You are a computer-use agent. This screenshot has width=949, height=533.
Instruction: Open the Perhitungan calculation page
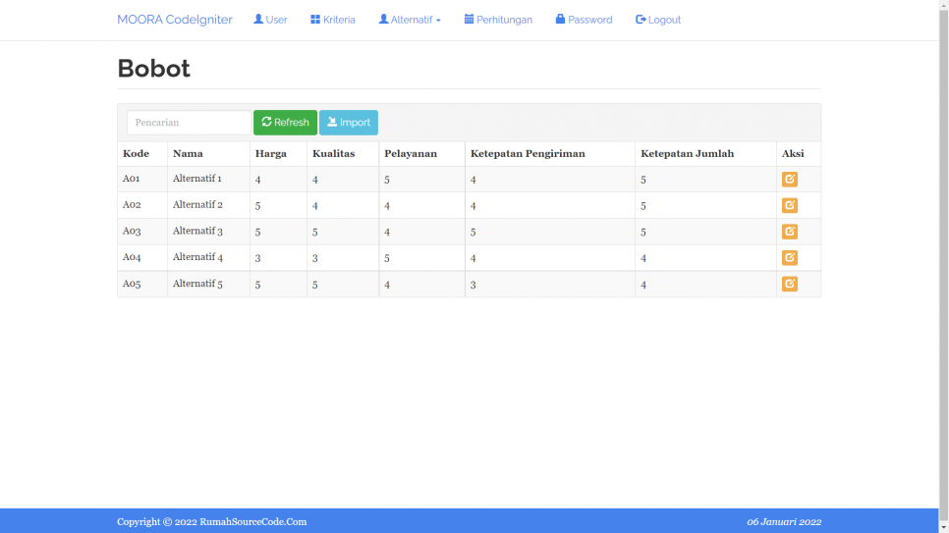(x=498, y=20)
